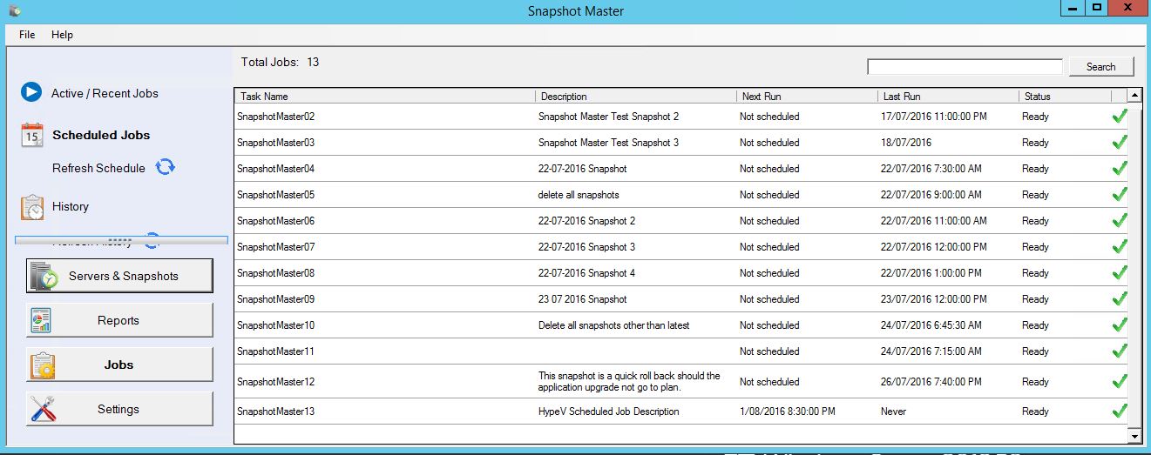
Task: Open the Jobs section
Action: coord(119,365)
